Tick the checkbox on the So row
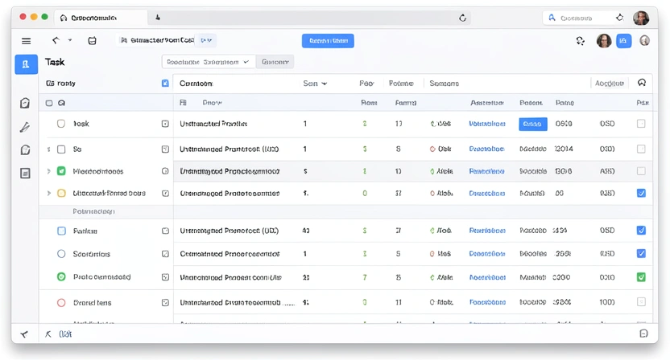 (x=61, y=149)
